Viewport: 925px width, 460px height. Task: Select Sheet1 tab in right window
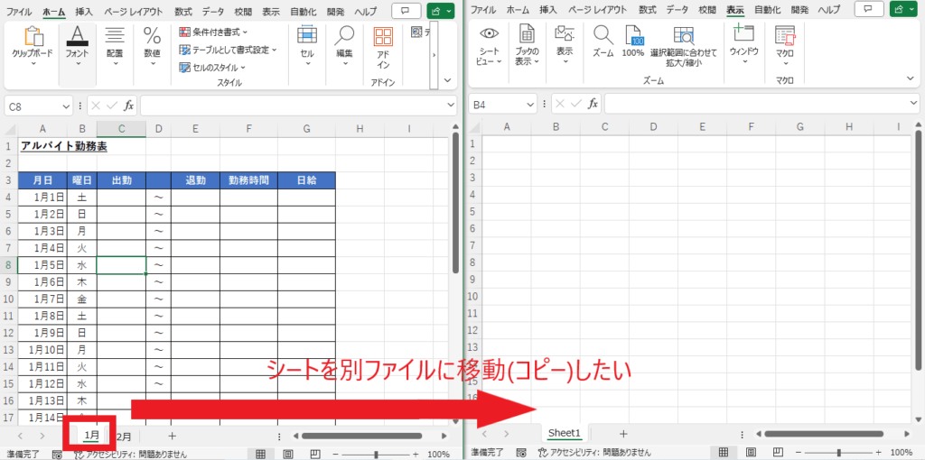(x=565, y=434)
